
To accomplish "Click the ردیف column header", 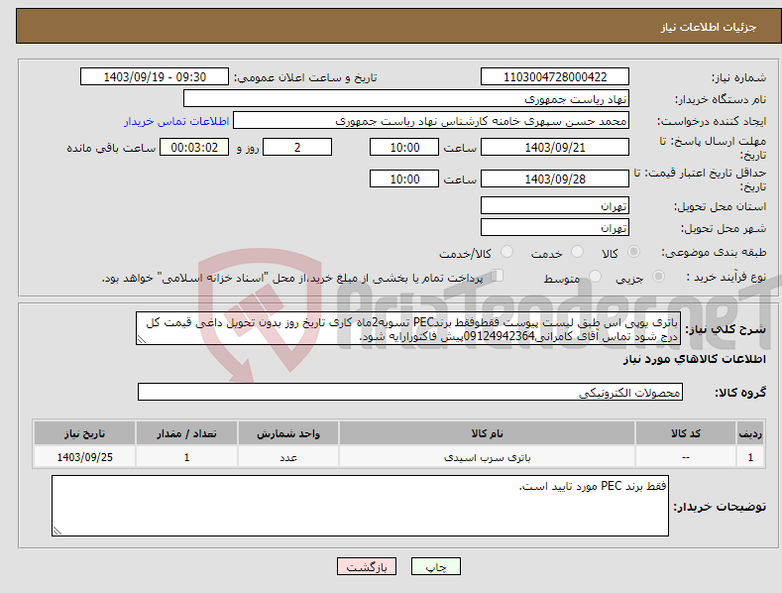I will coord(750,433).
